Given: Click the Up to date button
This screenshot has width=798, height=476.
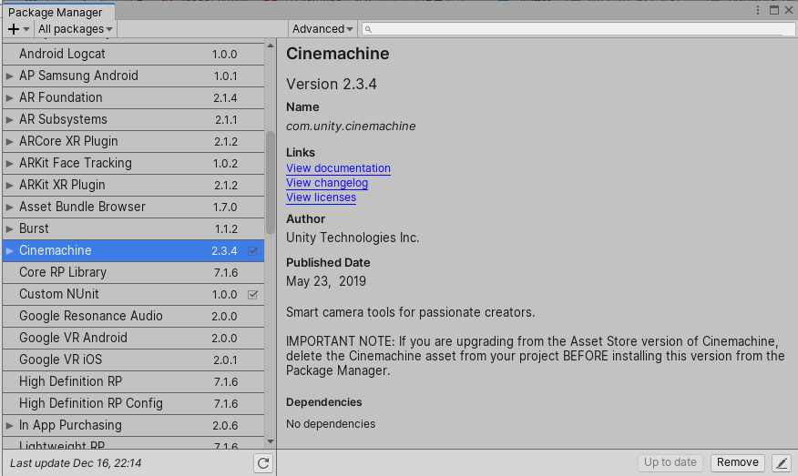Looking at the screenshot, I should (670, 462).
